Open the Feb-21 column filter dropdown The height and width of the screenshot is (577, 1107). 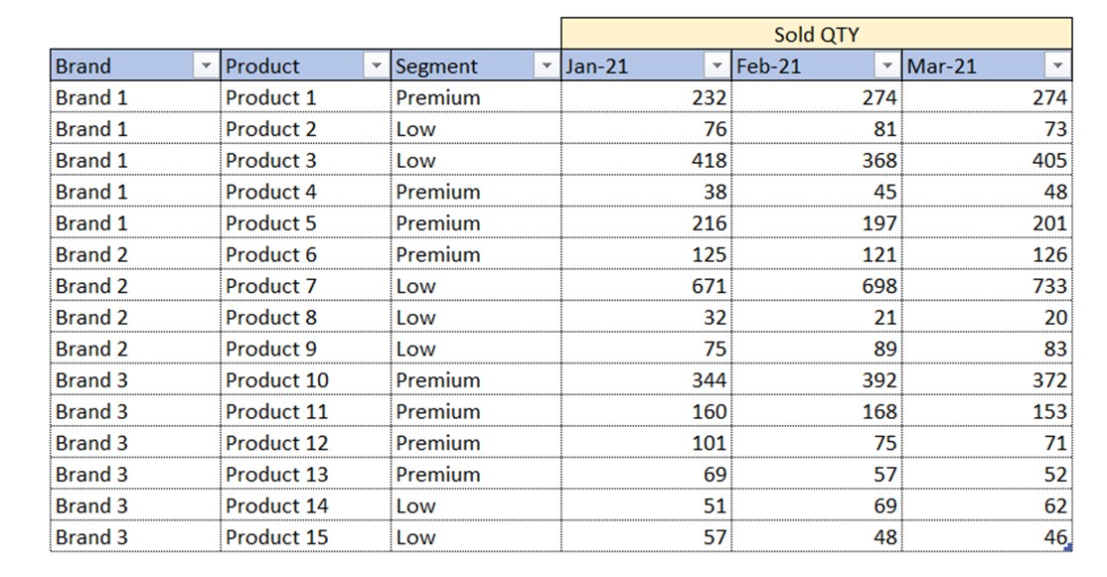tap(886, 66)
